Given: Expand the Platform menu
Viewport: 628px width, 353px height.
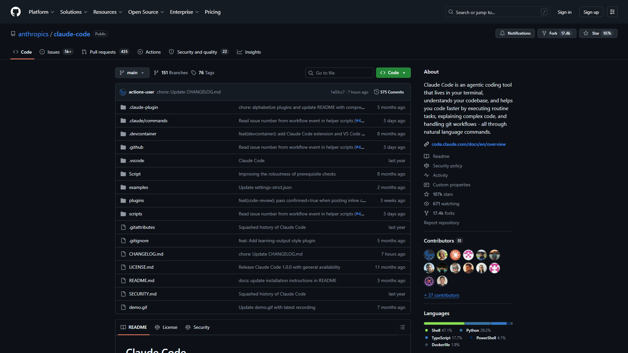Looking at the screenshot, I should pyautogui.click(x=41, y=12).
